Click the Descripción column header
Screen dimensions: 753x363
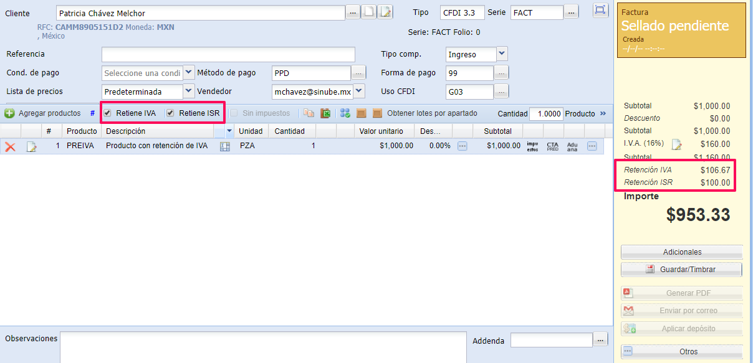click(x=159, y=131)
